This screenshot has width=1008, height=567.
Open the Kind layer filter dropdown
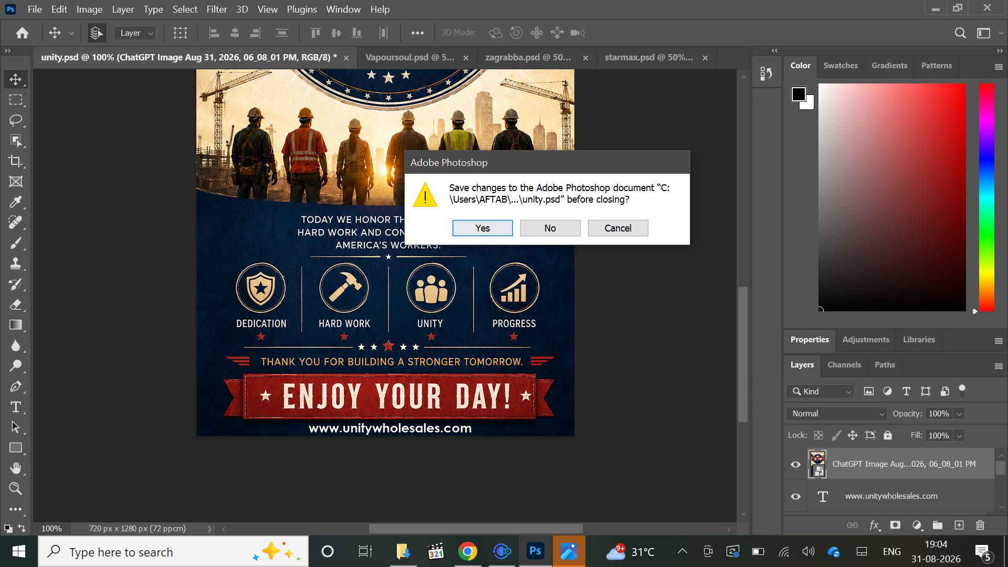point(820,391)
